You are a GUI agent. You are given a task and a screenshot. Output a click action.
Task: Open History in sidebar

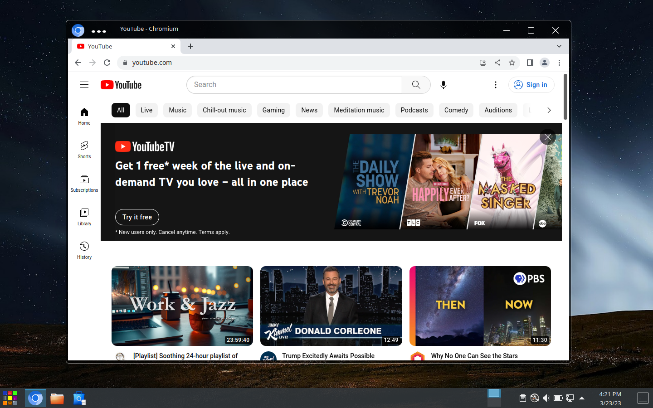84,250
